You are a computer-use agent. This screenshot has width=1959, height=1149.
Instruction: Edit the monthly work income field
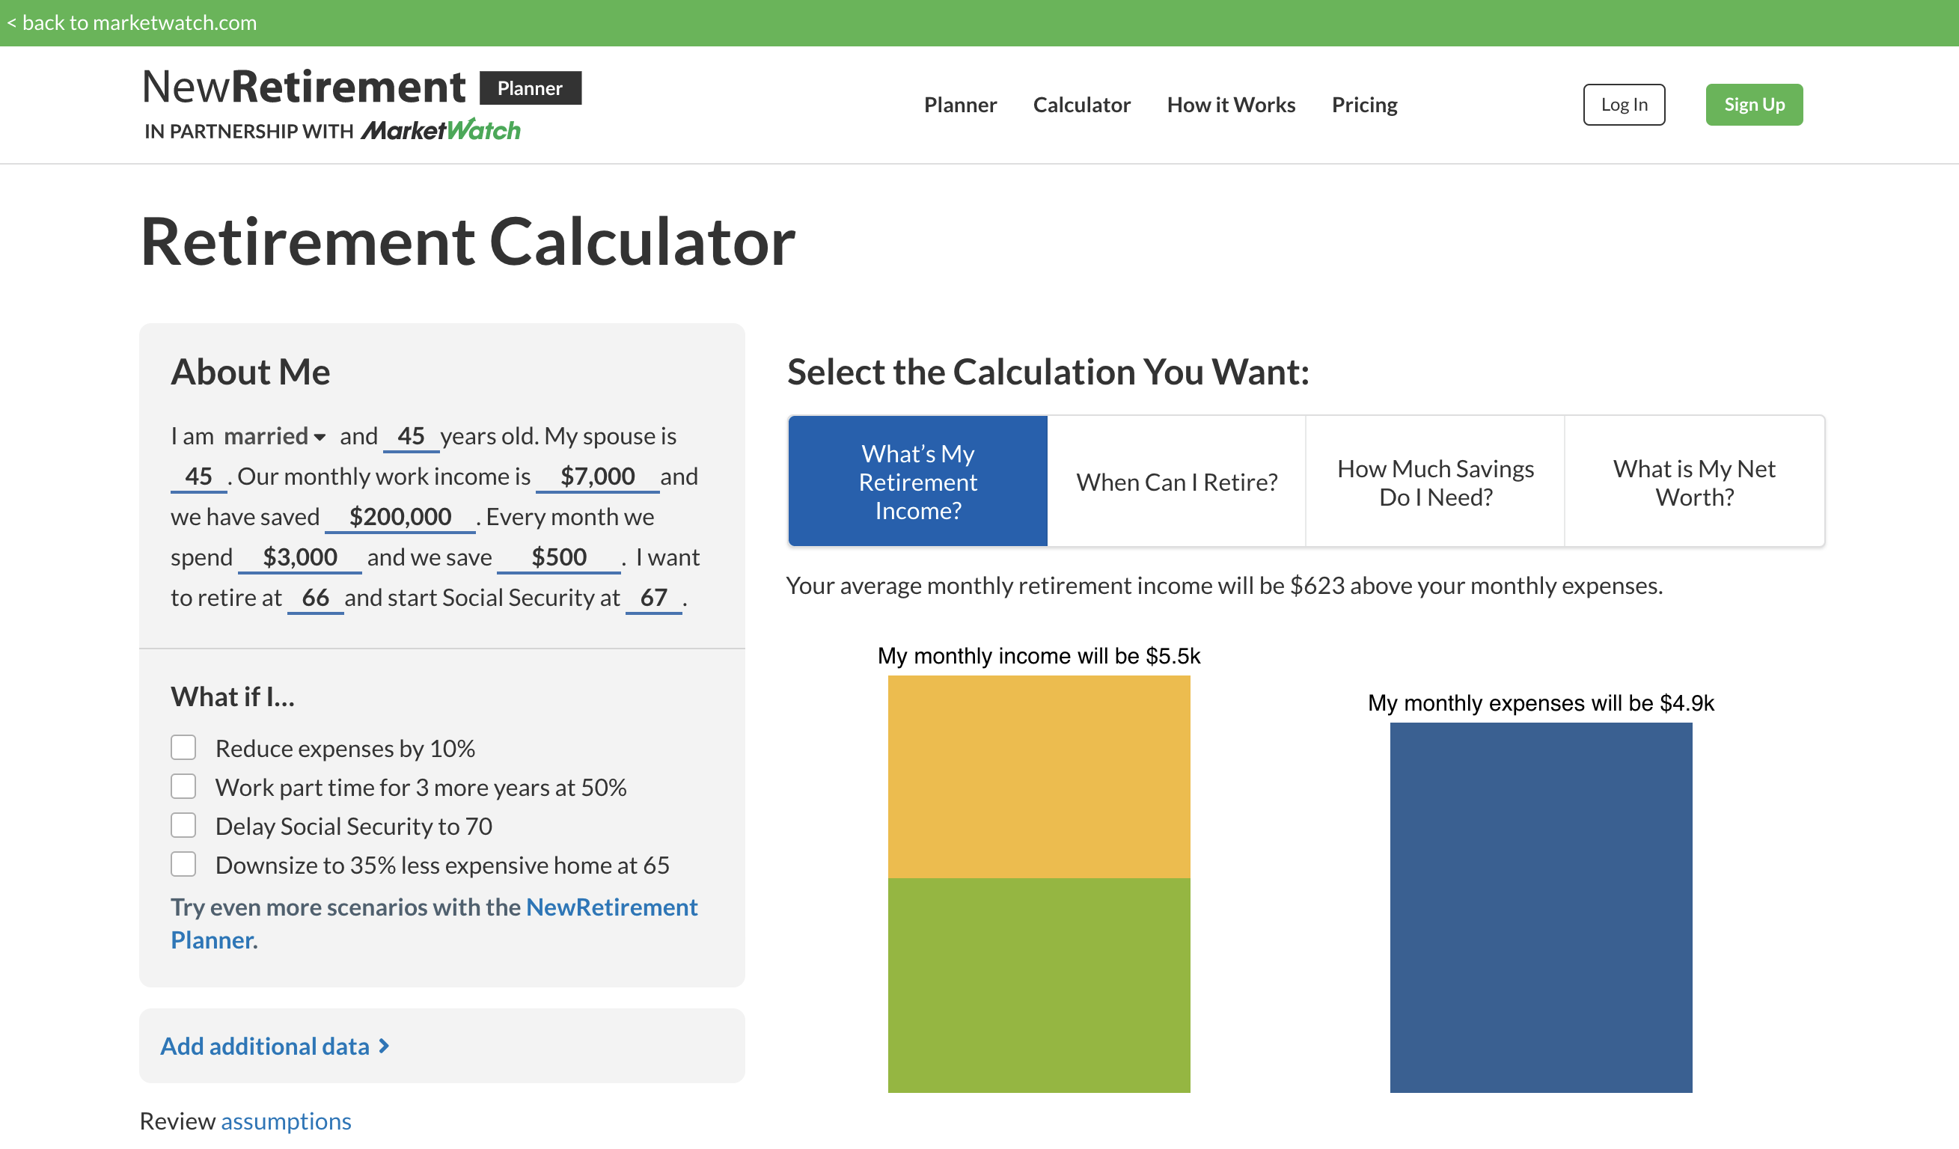pyautogui.click(x=597, y=476)
